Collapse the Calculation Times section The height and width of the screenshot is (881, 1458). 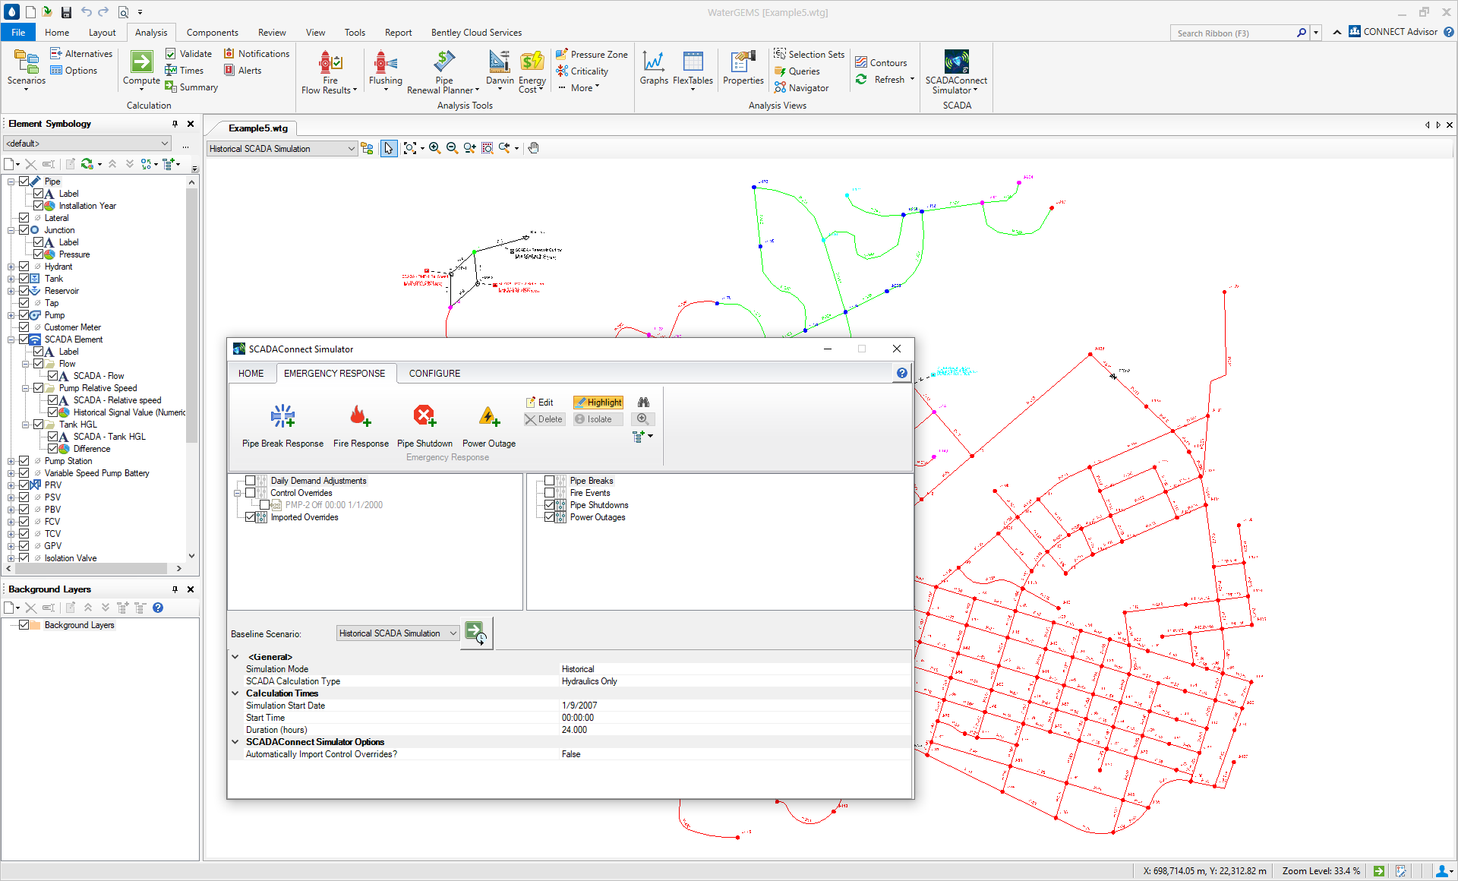(235, 693)
